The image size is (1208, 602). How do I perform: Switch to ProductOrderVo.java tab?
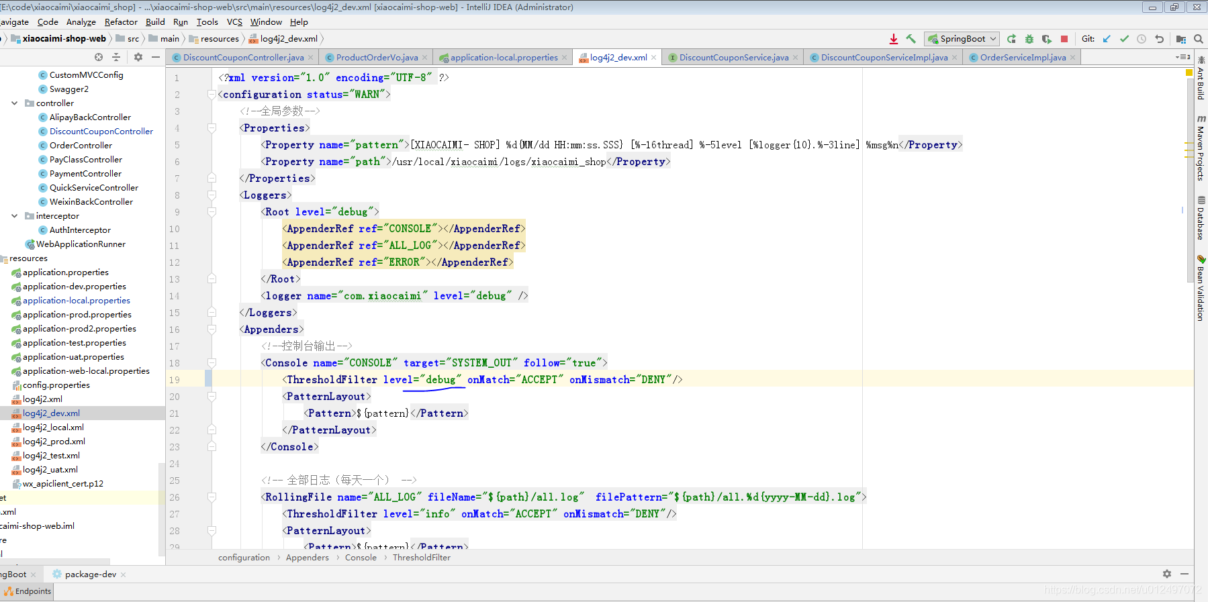tap(377, 57)
